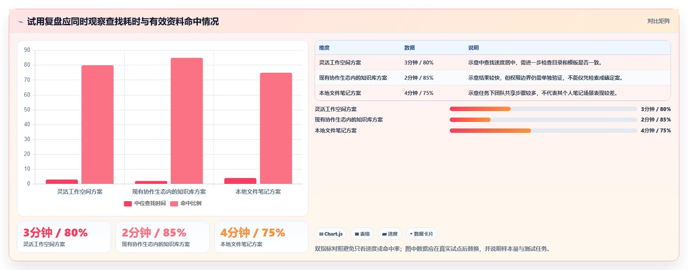Click the 50 tick on the chart y-axis

click(27, 110)
